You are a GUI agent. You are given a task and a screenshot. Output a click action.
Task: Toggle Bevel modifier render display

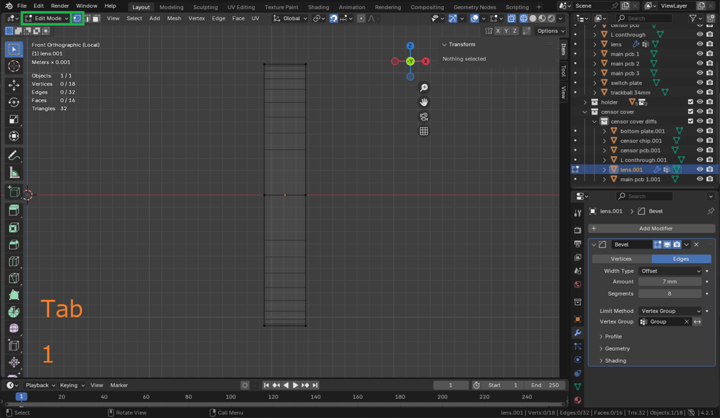point(677,245)
